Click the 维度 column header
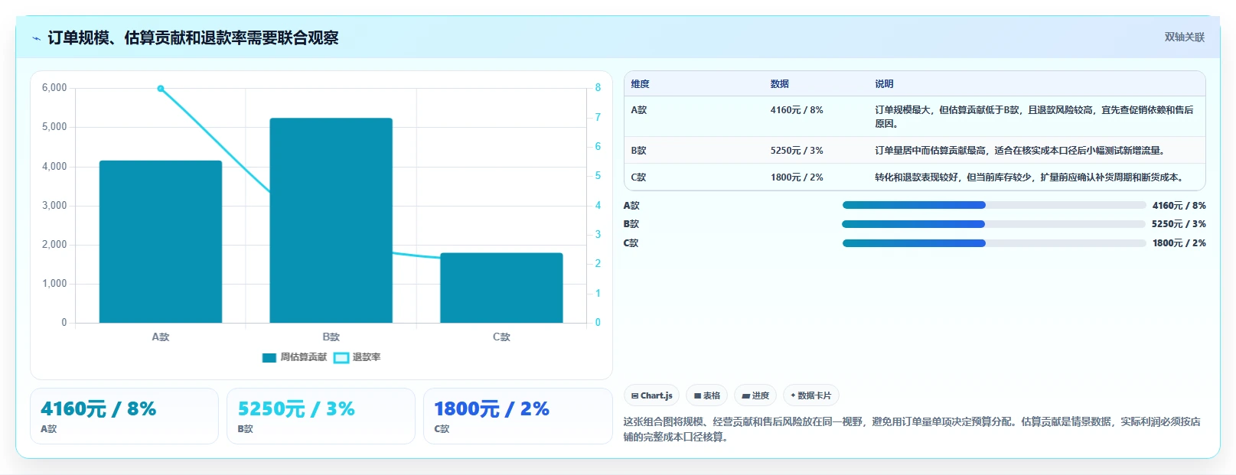1236x475 pixels. [x=640, y=84]
